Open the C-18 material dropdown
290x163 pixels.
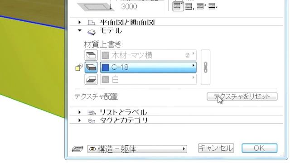coord(148,67)
